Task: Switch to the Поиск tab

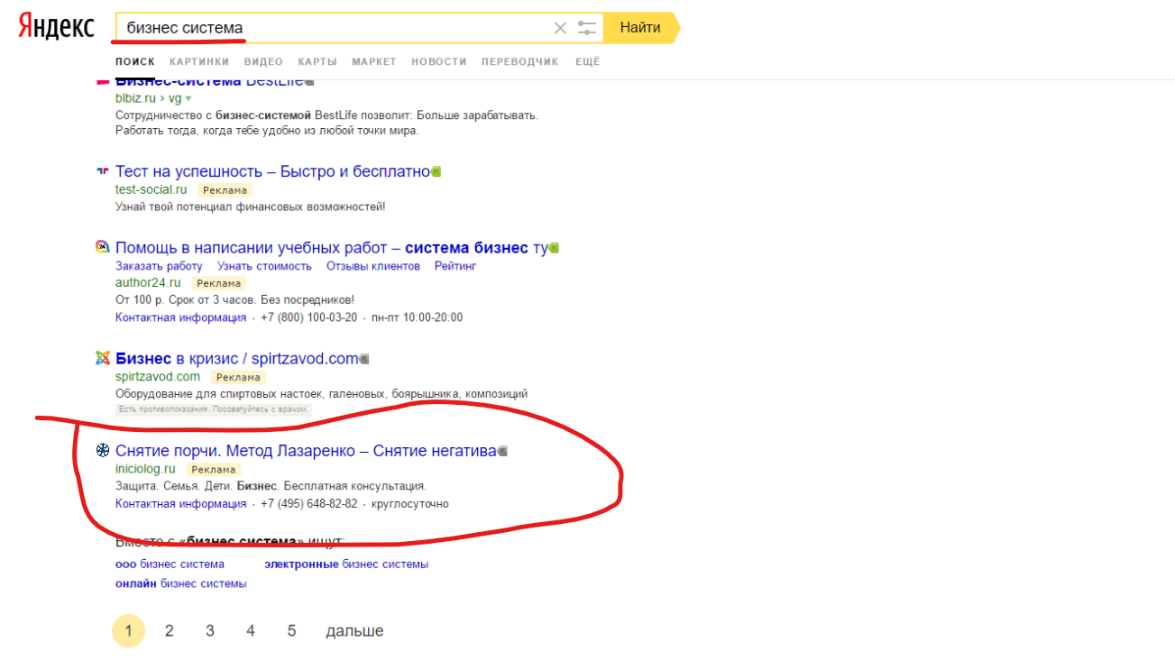Action: click(x=135, y=61)
